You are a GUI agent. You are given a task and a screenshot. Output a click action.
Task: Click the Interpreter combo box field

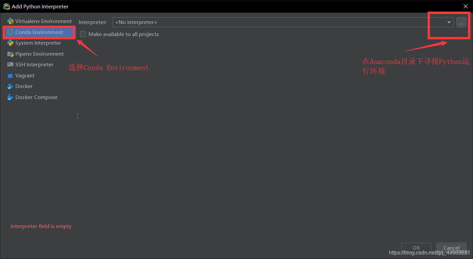click(x=283, y=22)
